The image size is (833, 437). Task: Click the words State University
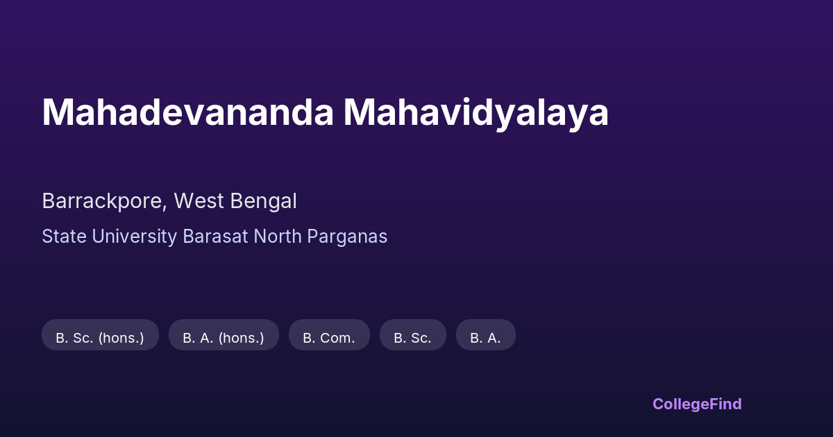click(x=109, y=237)
